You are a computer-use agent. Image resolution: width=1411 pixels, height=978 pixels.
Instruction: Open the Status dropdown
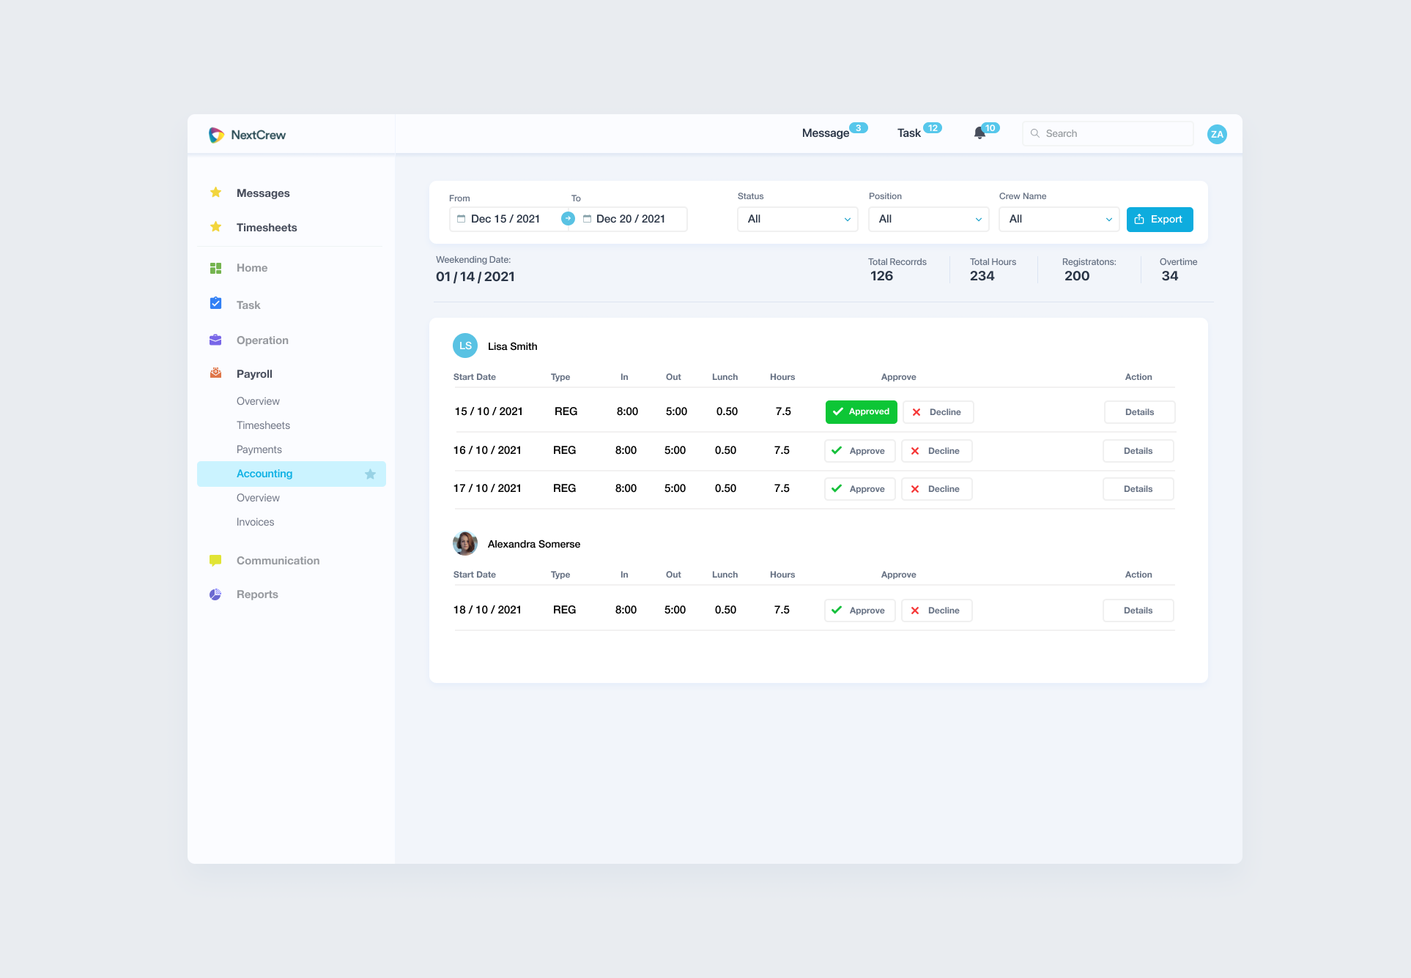pos(797,219)
